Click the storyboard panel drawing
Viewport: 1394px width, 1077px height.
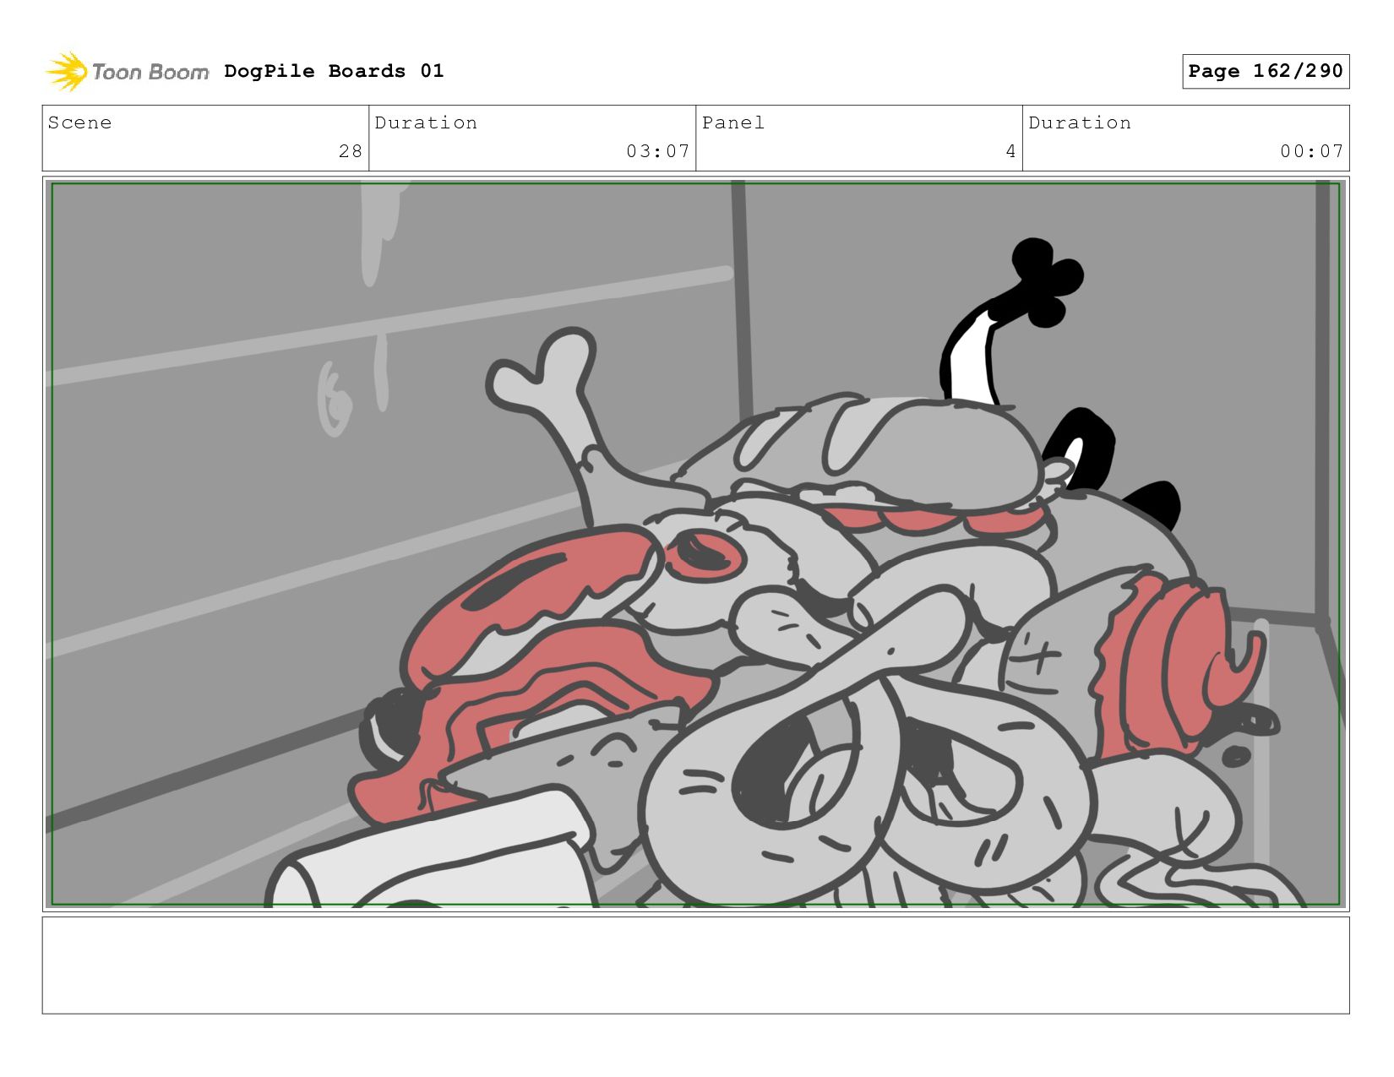pos(696,544)
